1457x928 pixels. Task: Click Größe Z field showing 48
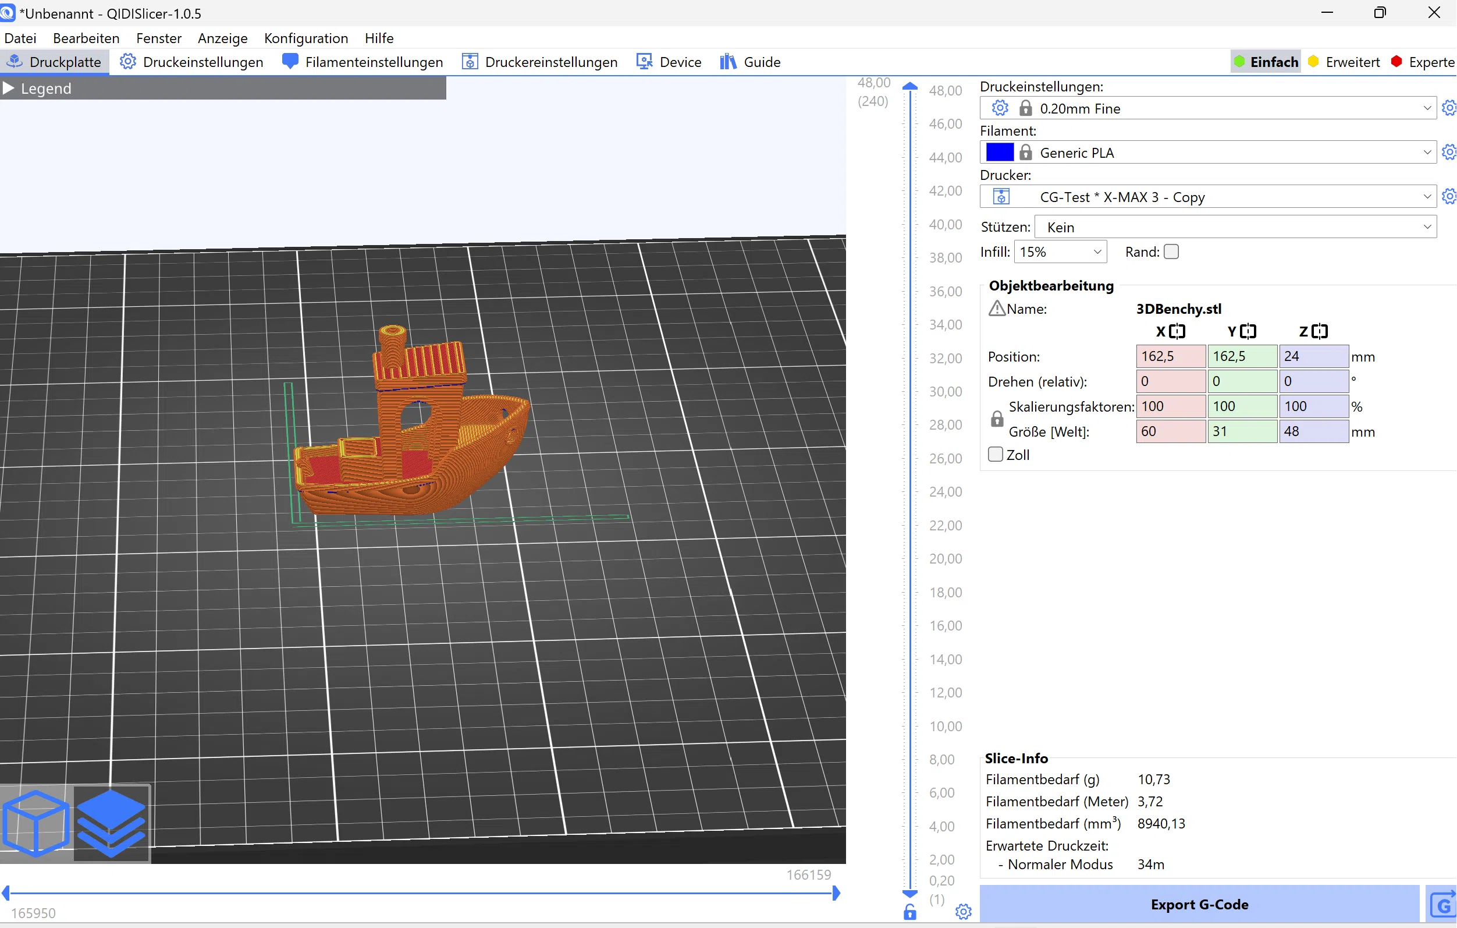pos(1314,431)
